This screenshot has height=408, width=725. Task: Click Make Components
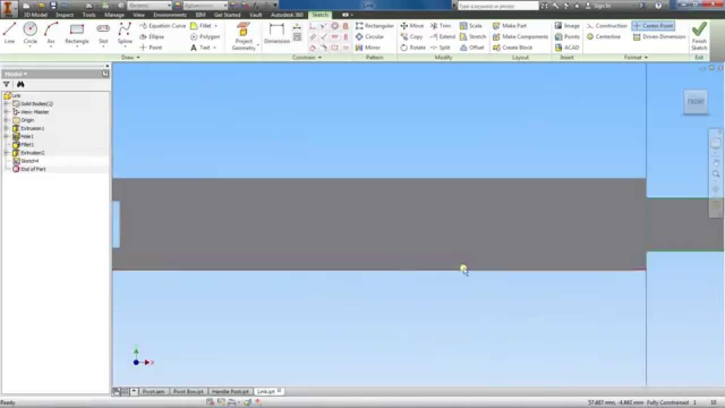(521, 37)
